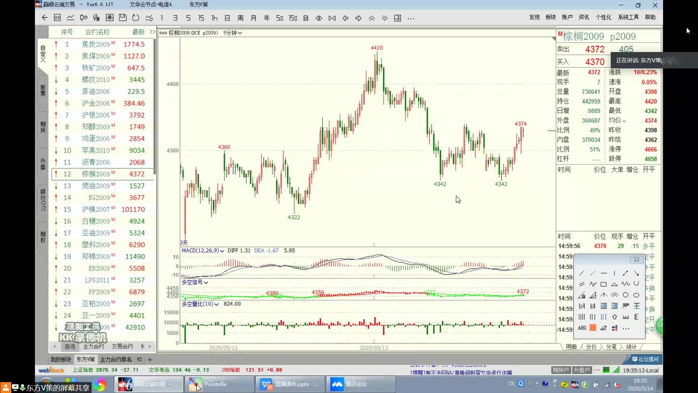Expand the 均价 dropdown arrow in quote panel

(x=624, y=121)
